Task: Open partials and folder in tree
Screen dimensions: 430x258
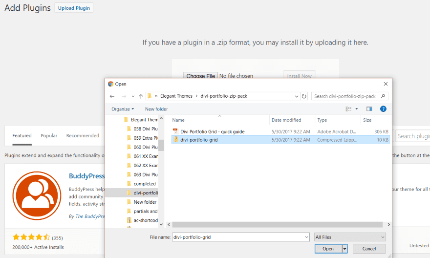Action: click(x=143, y=211)
